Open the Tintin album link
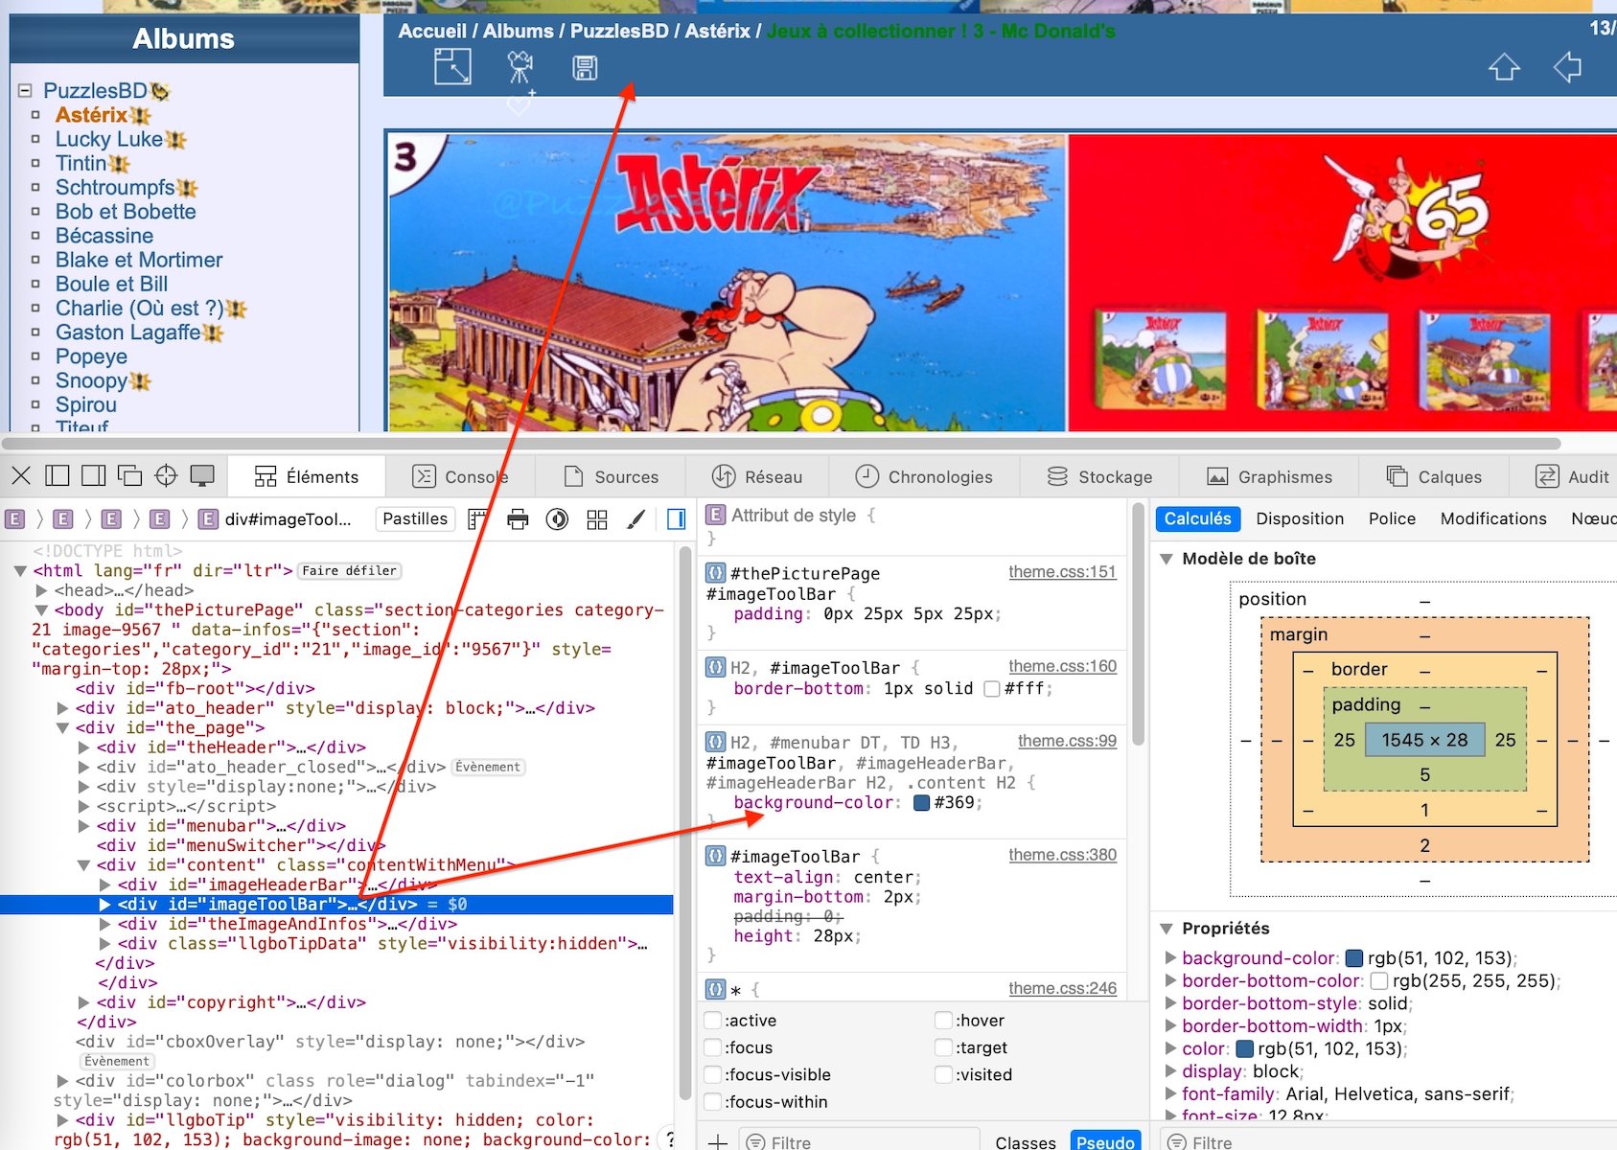The image size is (1617, 1150). click(x=81, y=163)
